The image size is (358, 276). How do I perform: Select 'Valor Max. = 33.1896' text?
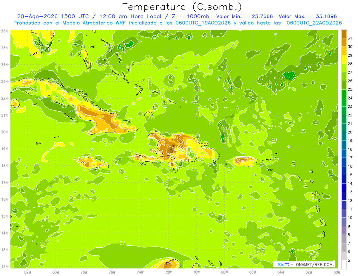click(x=308, y=16)
